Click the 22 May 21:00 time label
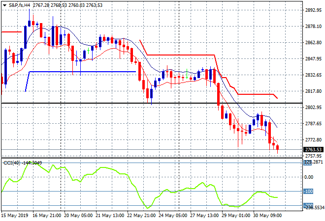Viewport: 325px width, 221px height. (x=141, y=216)
